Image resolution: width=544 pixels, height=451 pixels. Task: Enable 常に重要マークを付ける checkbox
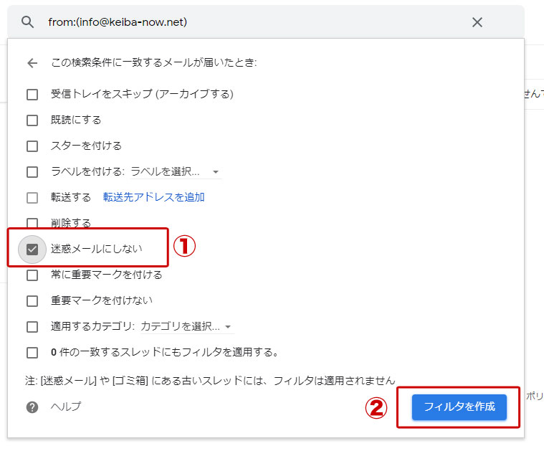(x=32, y=275)
